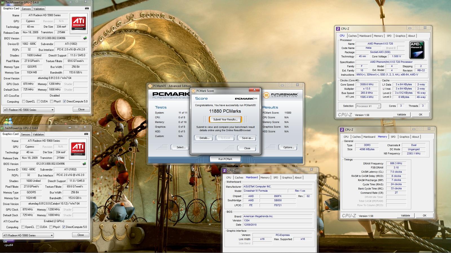This screenshot has width=451, height=253.
Task: Uncheck DirectCompute 5.0 in upper GPU-Z window
Action: 64,101
